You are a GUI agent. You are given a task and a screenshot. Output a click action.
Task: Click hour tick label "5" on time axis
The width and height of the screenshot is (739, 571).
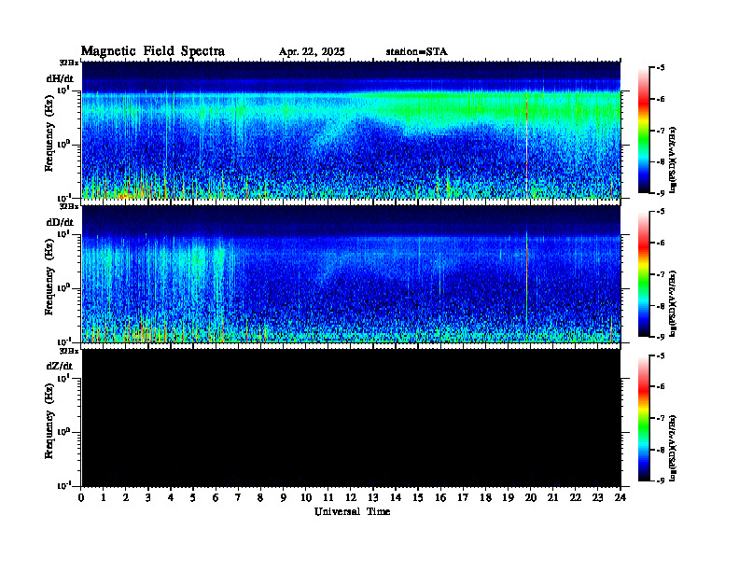tap(193, 497)
